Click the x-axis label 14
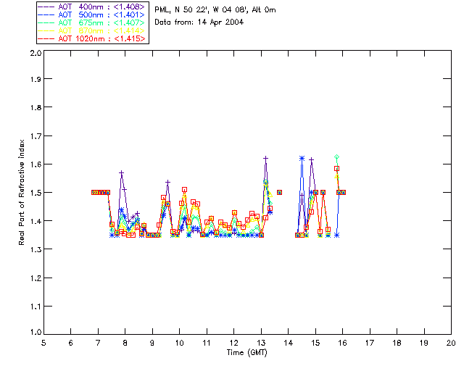 tap(289, 343)
